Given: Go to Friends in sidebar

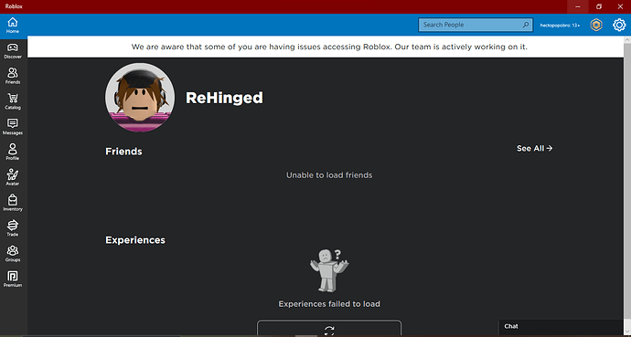Looking at the screenshot, I should tap(13, 76).
